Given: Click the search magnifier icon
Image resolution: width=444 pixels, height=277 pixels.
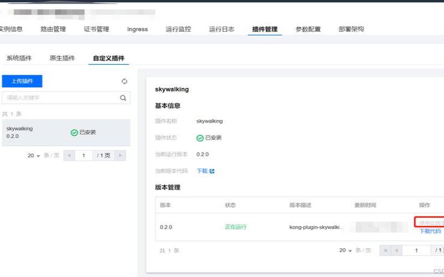Looking at the screenshot, I should 123,98.
